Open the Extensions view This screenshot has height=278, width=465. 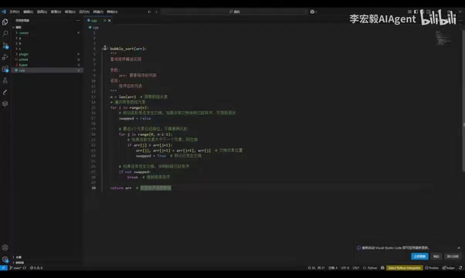[5, 69]
